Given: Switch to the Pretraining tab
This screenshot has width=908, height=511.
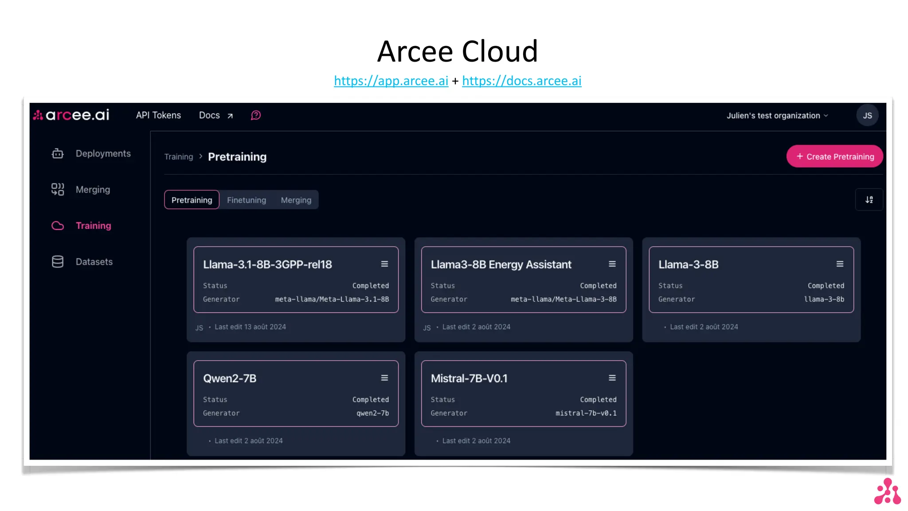Looking at the screenshot, I should (x=192, y=200).
